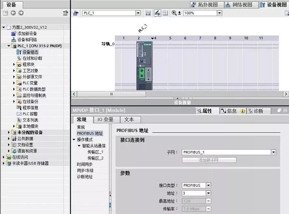
Task: Click the navigate forward arrow in 设备 panel
Action: coord(21,13)
